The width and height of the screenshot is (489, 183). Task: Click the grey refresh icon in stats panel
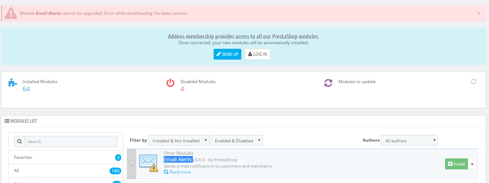pos(474,82)
